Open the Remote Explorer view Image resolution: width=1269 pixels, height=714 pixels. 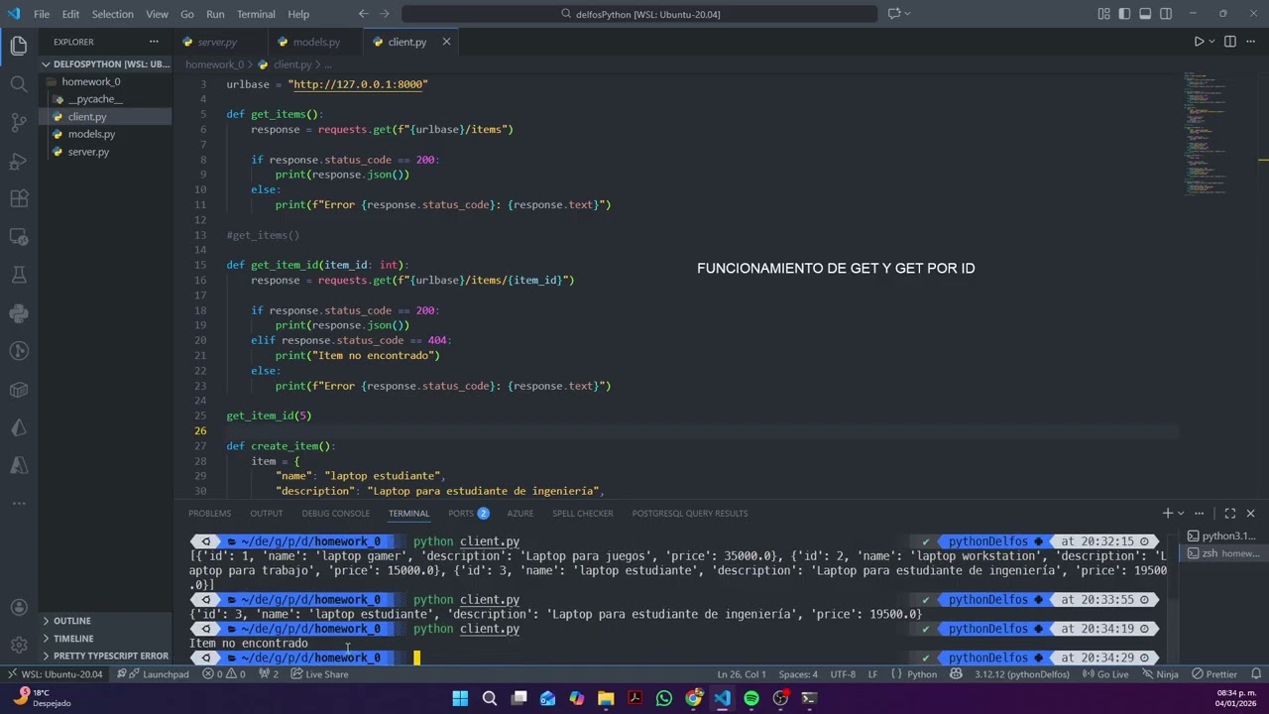coord(19,237)
